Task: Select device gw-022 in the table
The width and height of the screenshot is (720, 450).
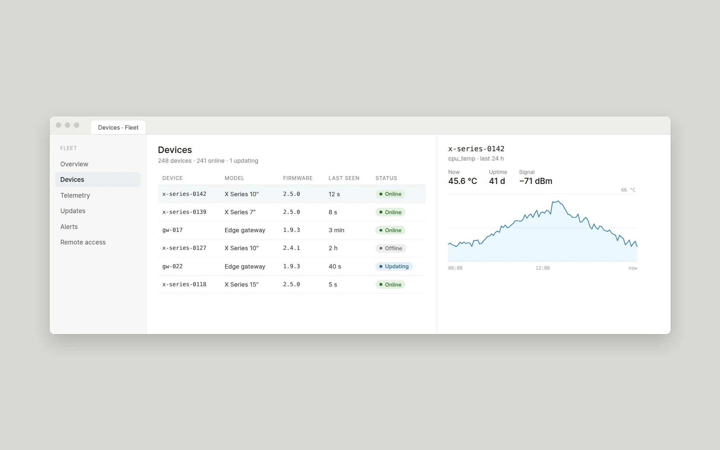Action: point(292,266)
